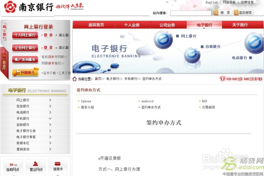Click 电话银行 label in banner
This screenshot has width=264, height=176.
[x=239, y=58]
